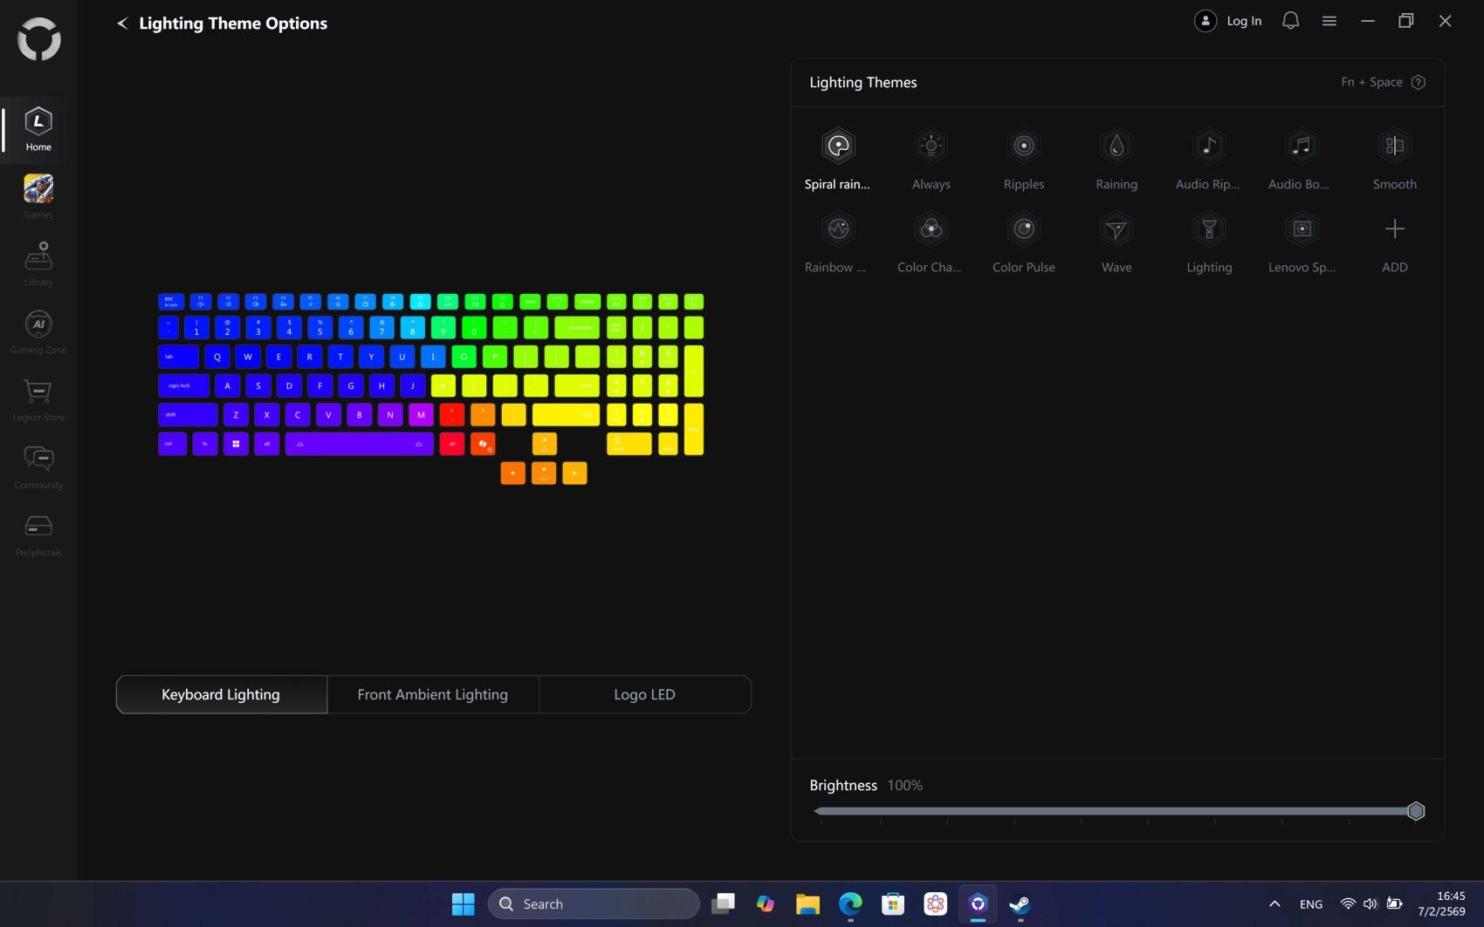Open the ENG language indicator
The width and height of the screenshot is (1484, 927).
coord(1311,904)
